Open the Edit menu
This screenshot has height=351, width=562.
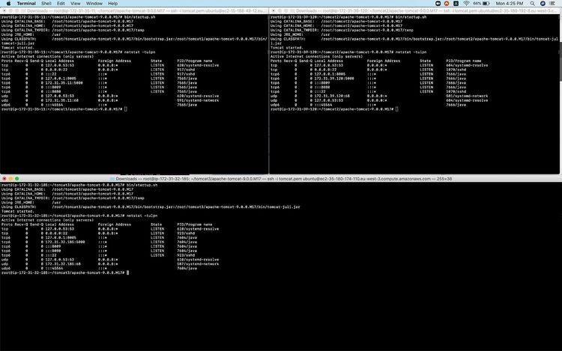coord(61,3)
